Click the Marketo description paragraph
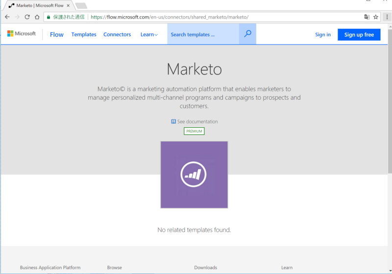This screenshot has height=274, width=392. click(x=194, y=97)
